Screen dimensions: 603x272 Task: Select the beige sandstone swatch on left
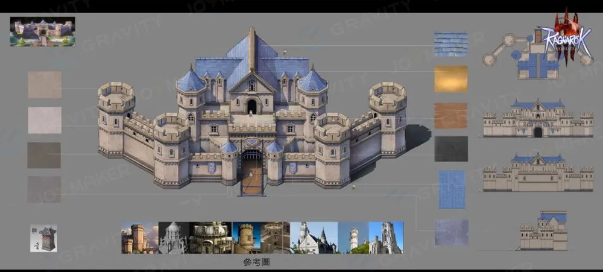44,84
